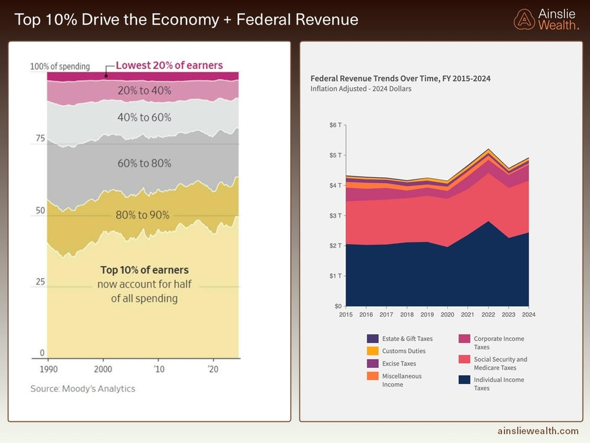Select the Estate & Gift Taxes legend swatch
This screenshot has height=443, width=590.
tap(372, 338)
